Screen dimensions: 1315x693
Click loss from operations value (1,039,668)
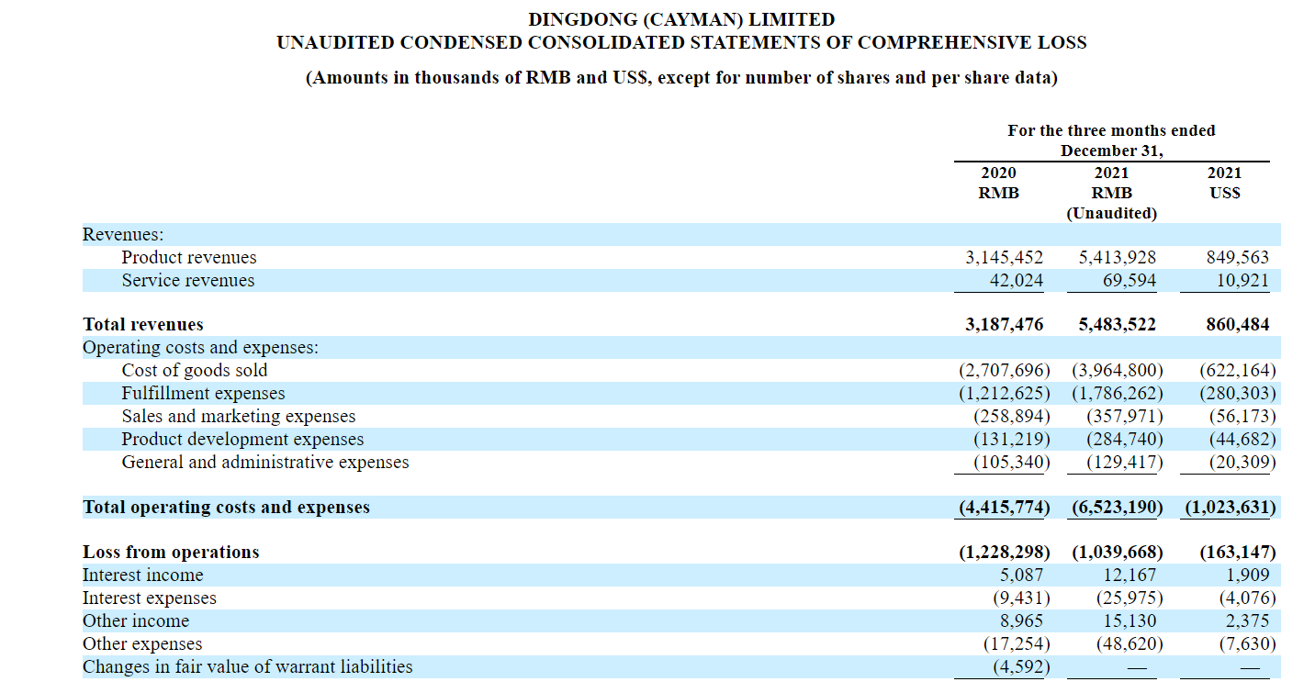point(1118,553)
